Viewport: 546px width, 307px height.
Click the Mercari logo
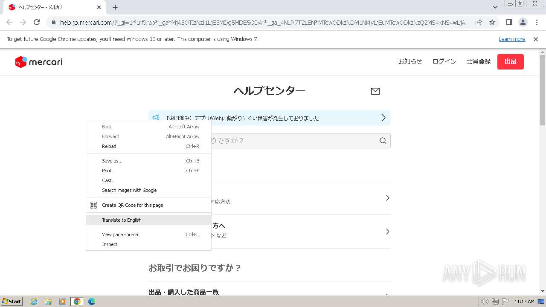pos(39,62)
